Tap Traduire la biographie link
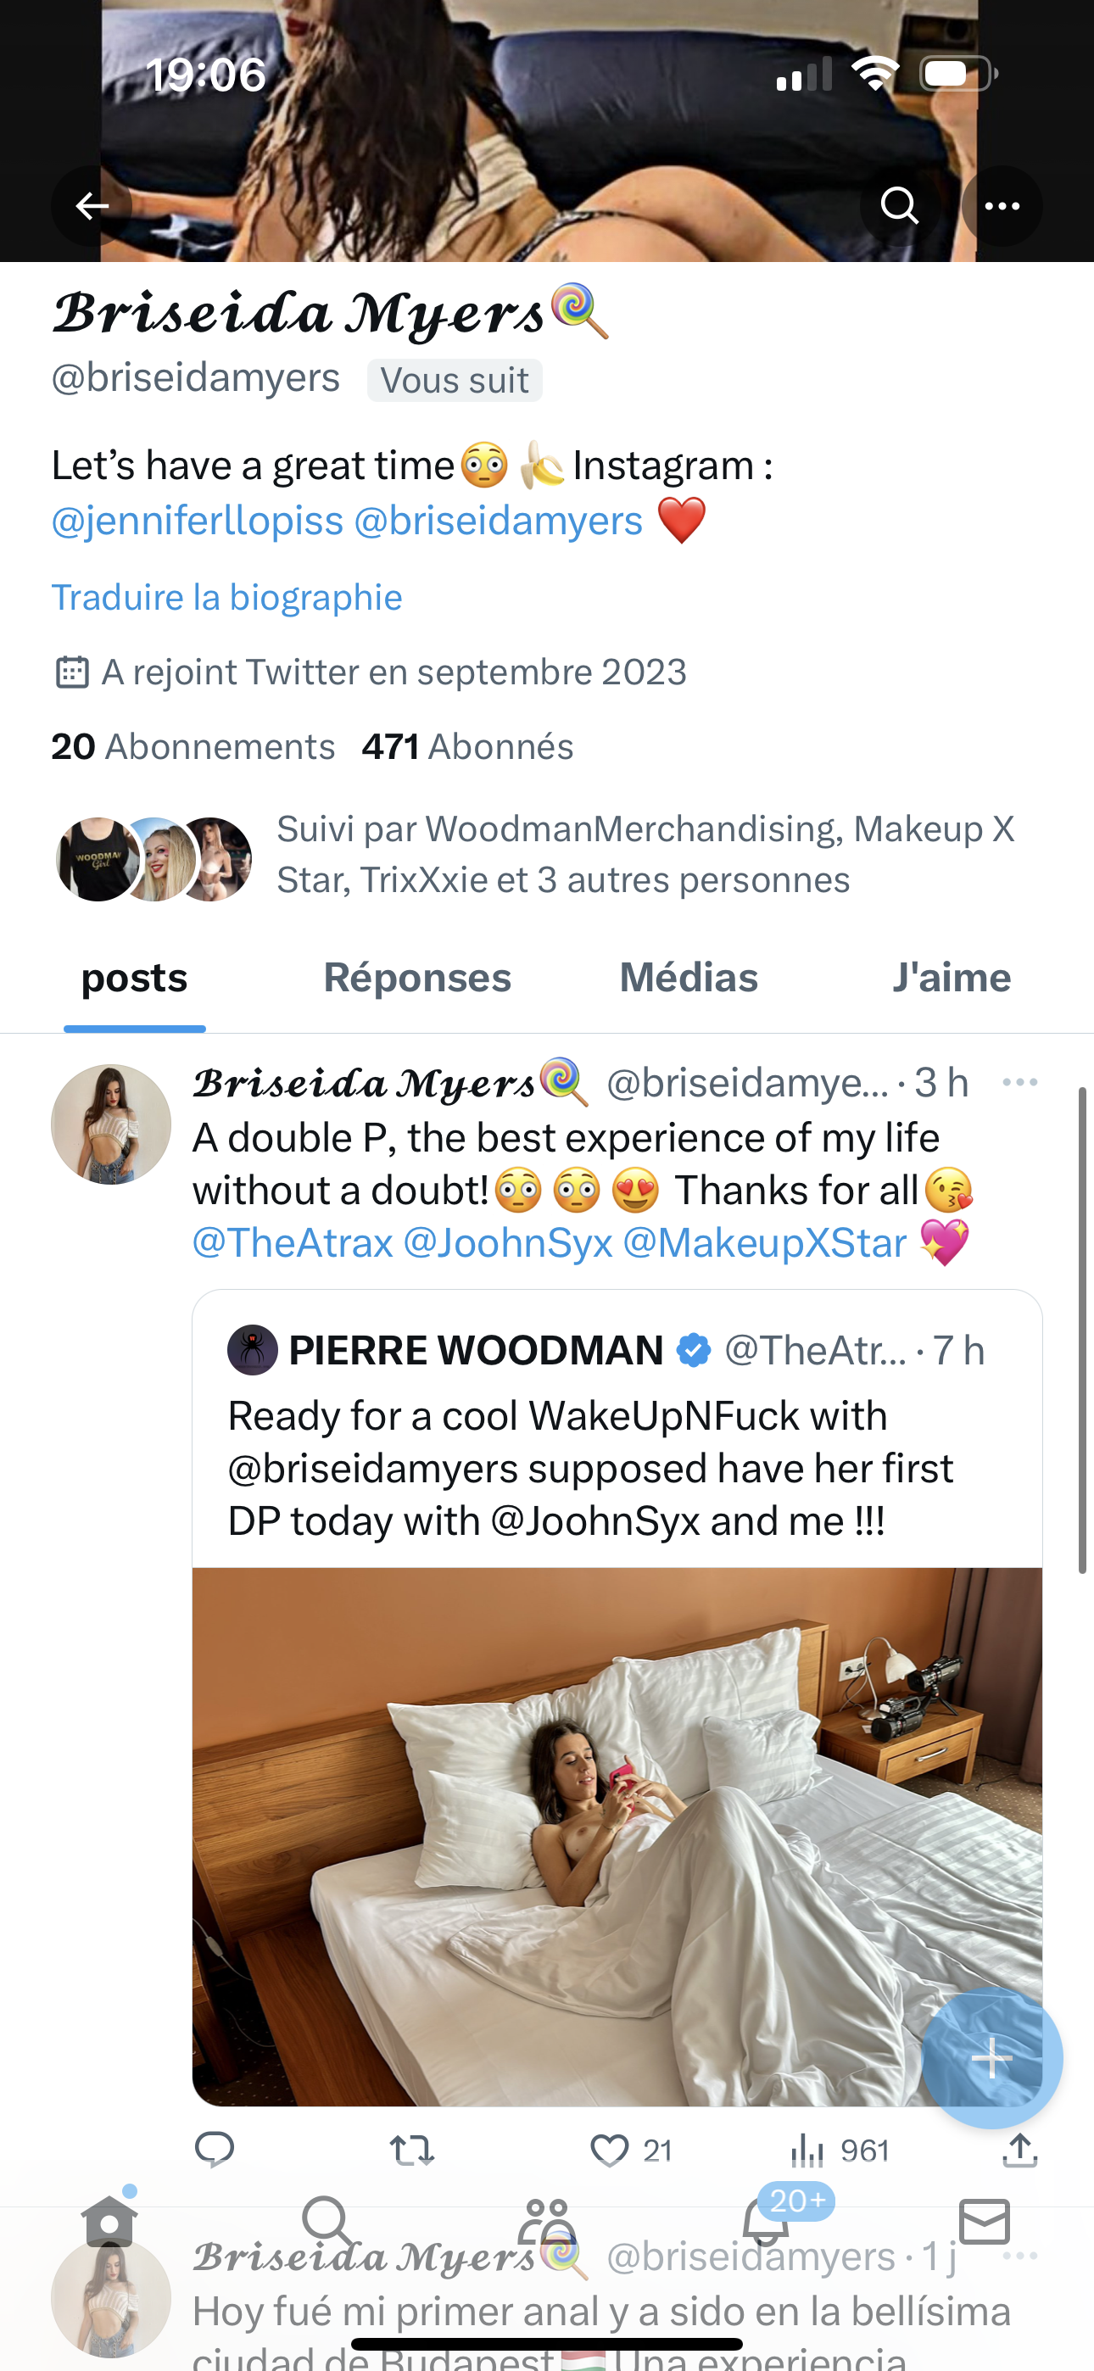 226,597
